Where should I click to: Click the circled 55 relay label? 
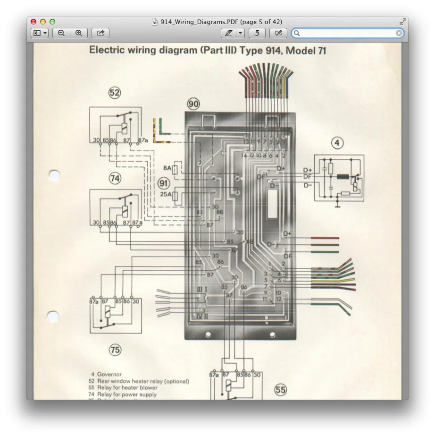(x=281, y=390)
